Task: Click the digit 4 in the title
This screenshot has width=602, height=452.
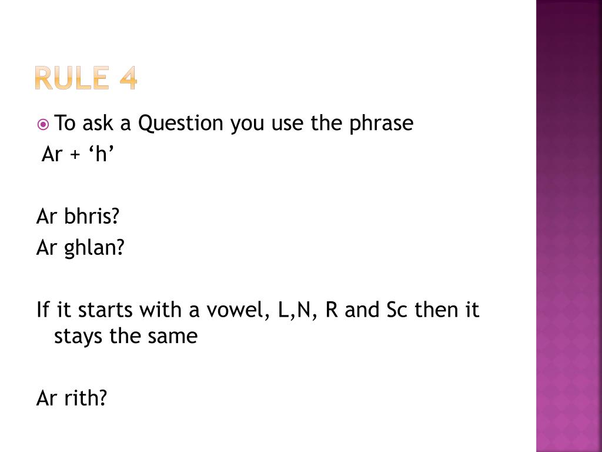Action: [x=128, y=78]
